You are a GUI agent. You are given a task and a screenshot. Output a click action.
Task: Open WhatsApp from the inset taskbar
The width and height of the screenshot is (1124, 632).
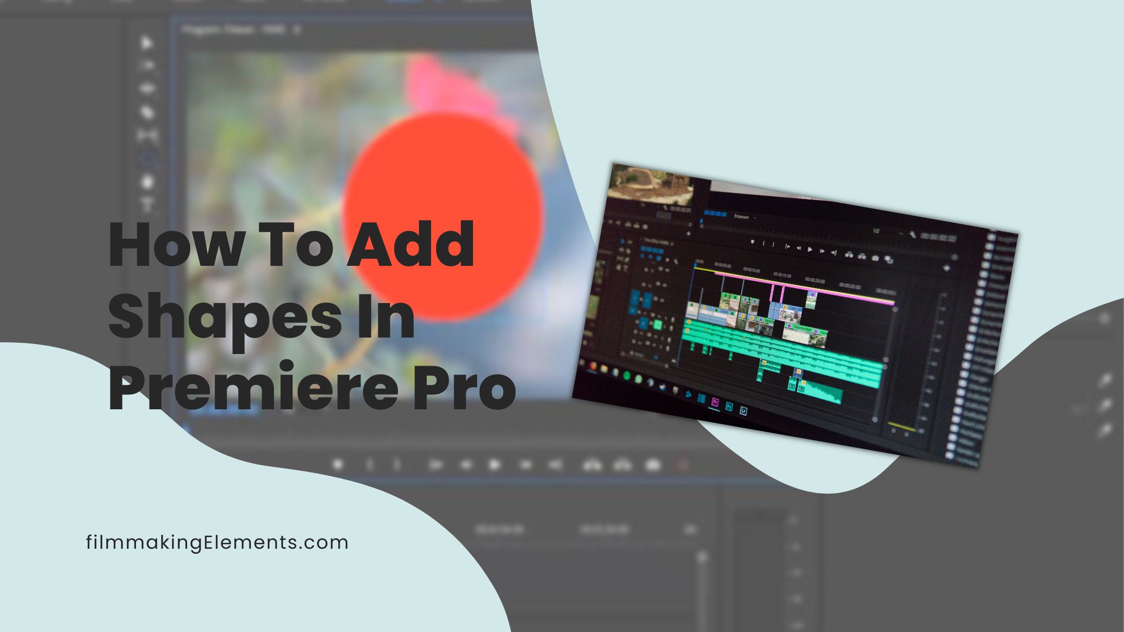pyautogui.click(x=638, y=379)
